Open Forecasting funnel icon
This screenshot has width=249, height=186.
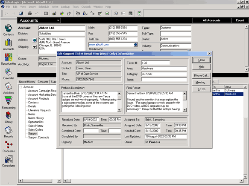[9, 101]
